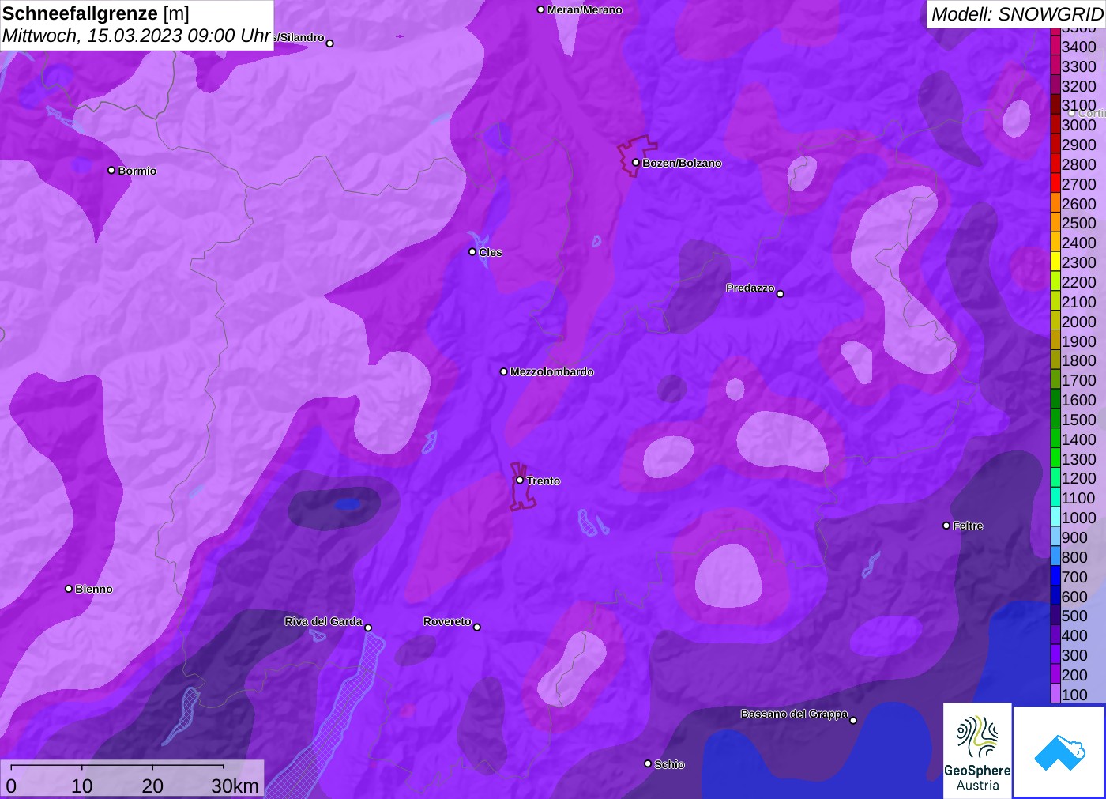
Task: Click the 20 label on the scale bar
Action: point(152,786)
